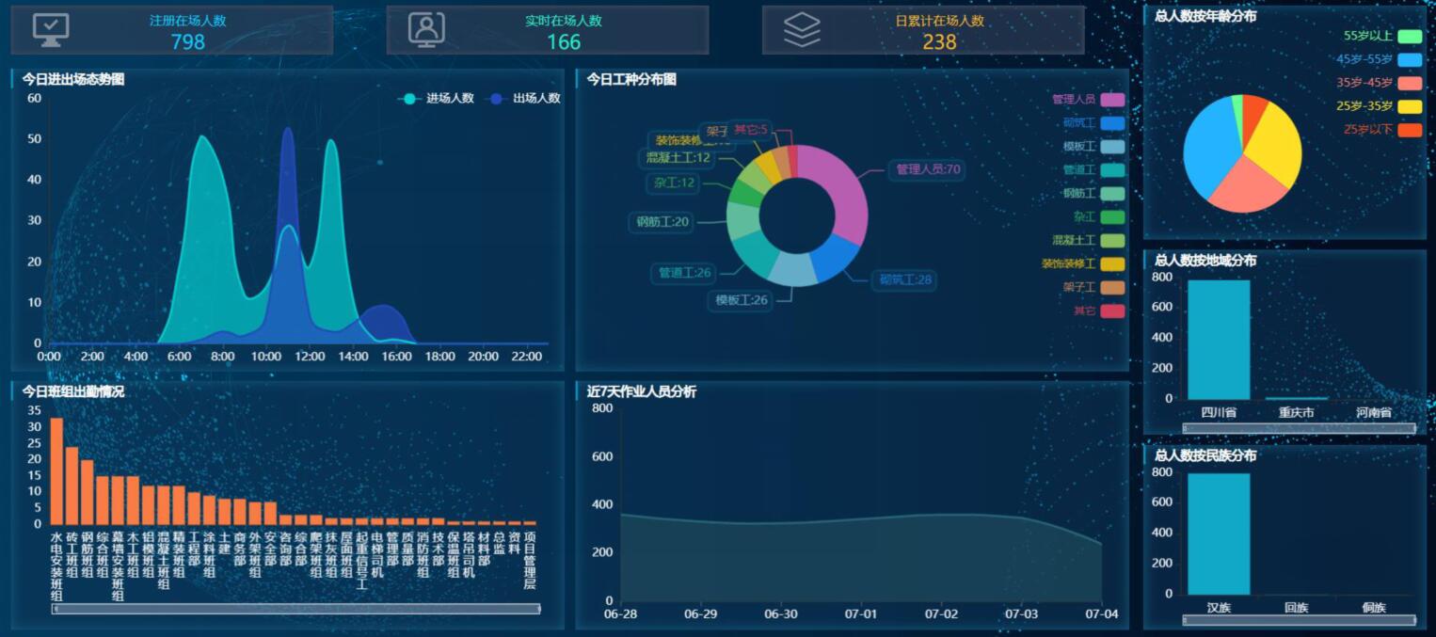
Task: Click the 侗族 axis label
Action: 1374,608
